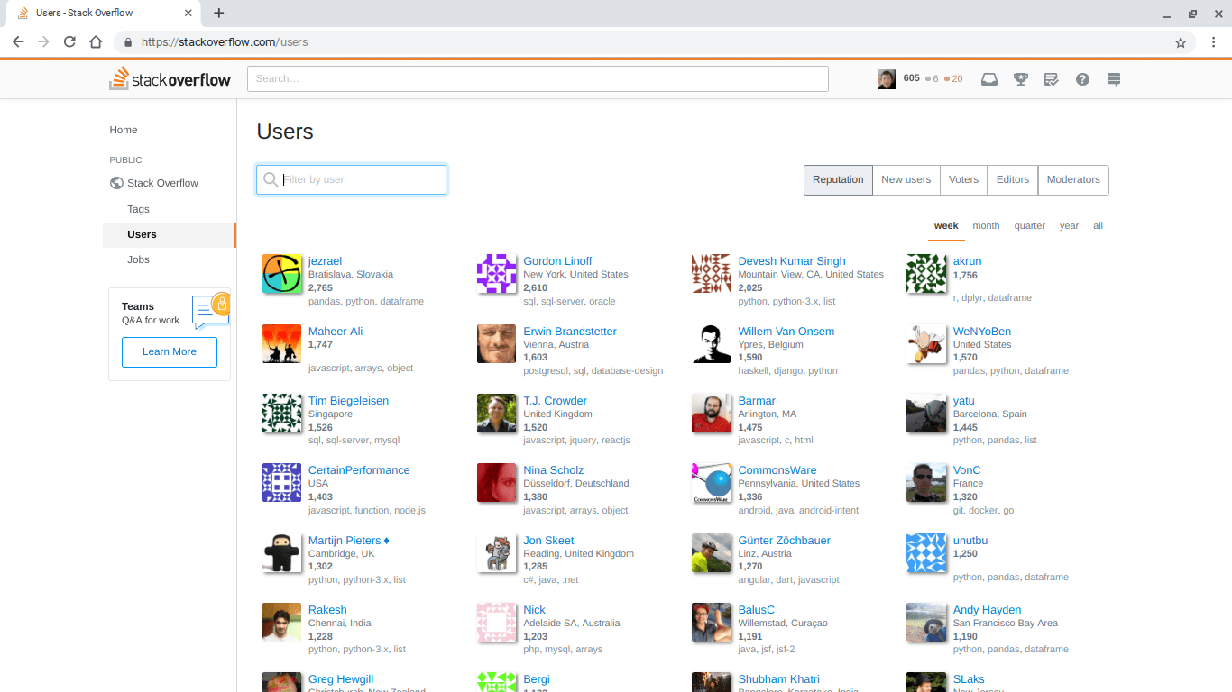Open Andy Hayden's profile link

coord(987,610)
